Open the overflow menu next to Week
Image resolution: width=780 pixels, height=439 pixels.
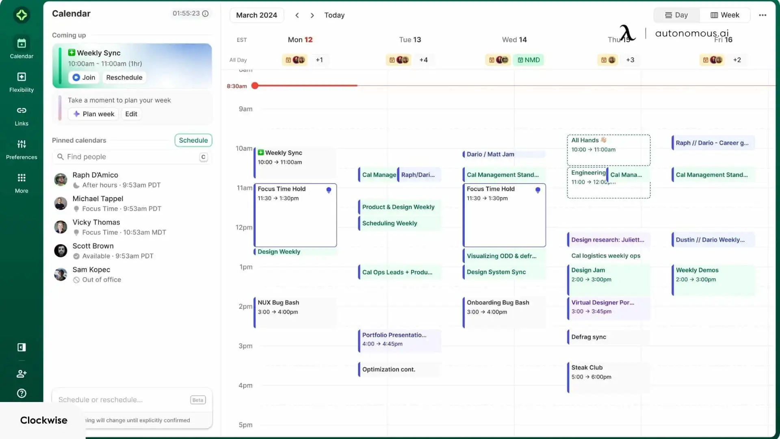(x=763, y=15)
